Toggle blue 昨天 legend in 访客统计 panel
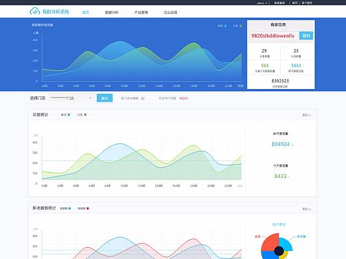 click(x=66, y=115)
